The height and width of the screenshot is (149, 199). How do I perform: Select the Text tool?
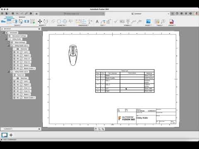tap(97, 22)
